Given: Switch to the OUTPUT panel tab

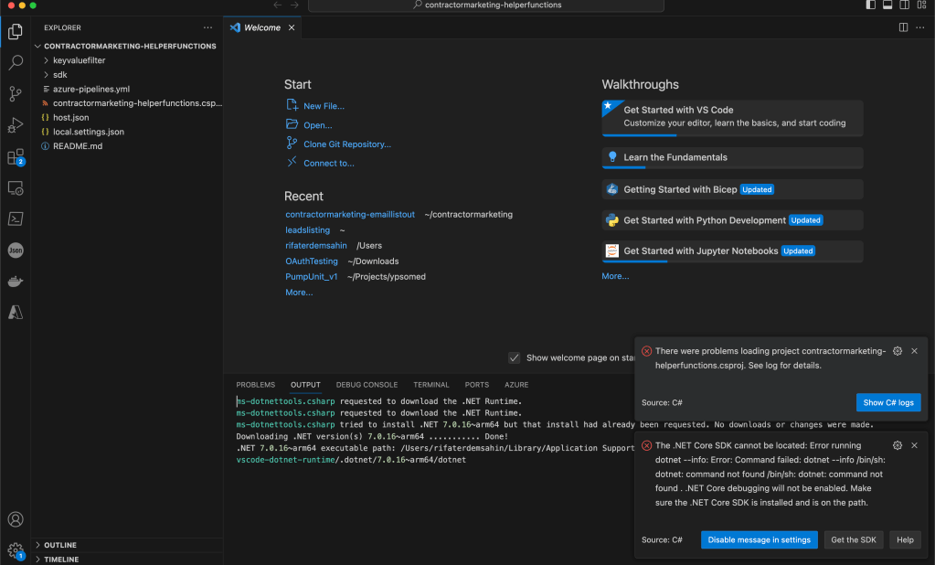Looking at the screenshot, I should point(305,385).
